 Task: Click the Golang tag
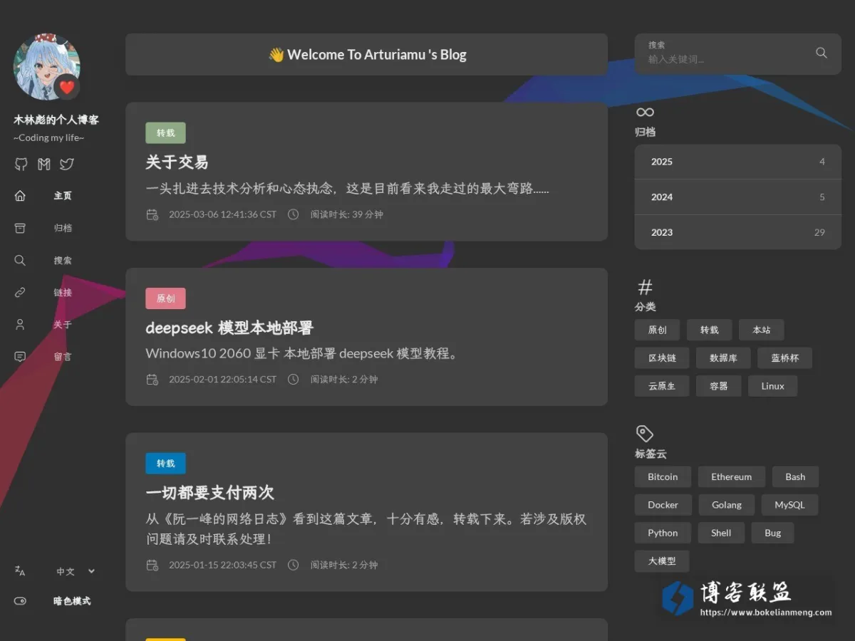click(726, 505)
